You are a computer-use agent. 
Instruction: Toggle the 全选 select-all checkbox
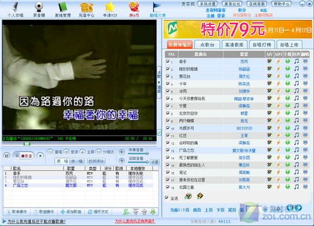(x=167, y=198)
